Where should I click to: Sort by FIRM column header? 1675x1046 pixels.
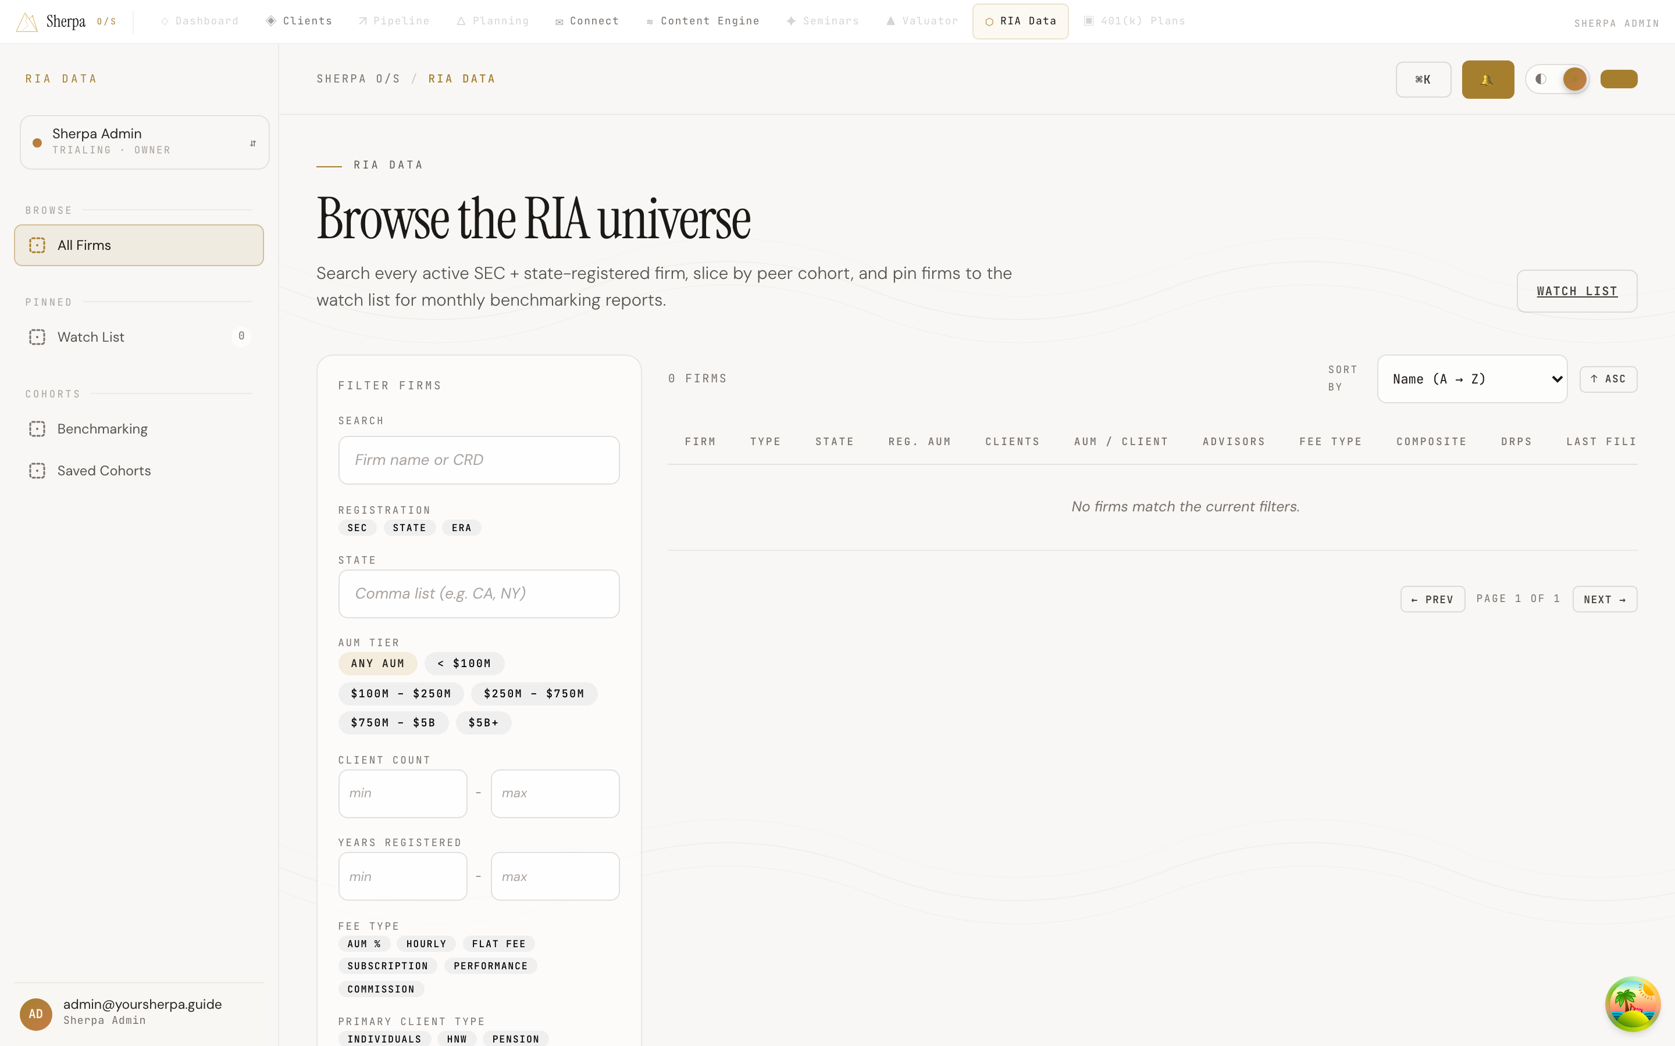700,442
